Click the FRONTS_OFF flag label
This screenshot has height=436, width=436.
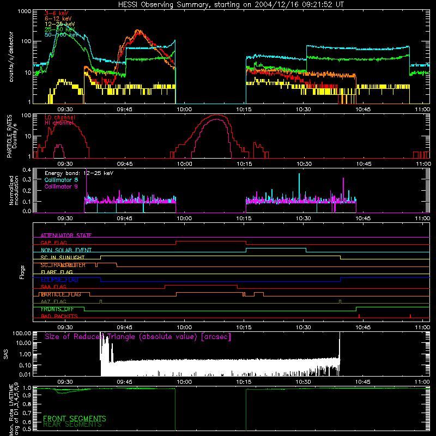(57, 309)
